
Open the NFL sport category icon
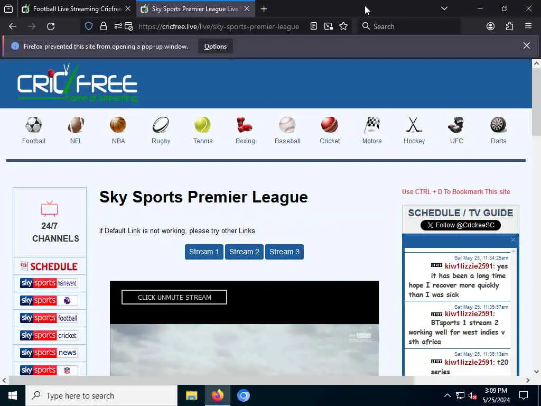tap(76, 125)
